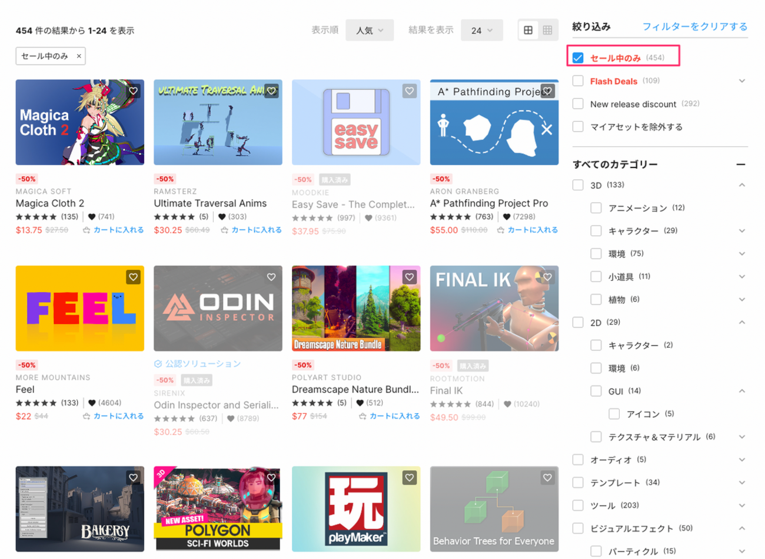Check the パーティクル subcategory
This screenshot has height=559, width=765.
click(x=596, y=551)
